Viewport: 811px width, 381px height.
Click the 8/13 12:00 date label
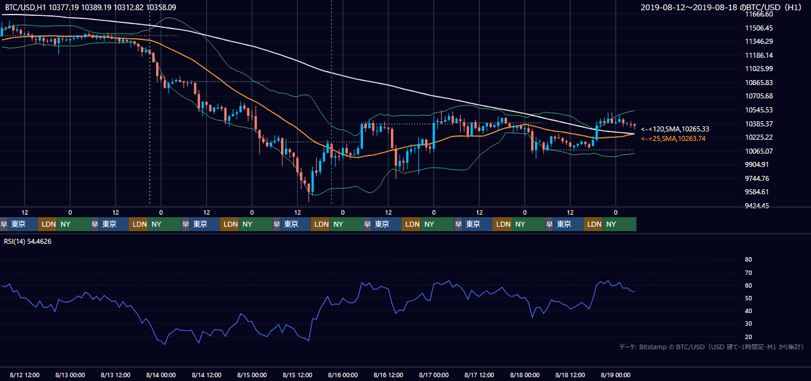pyautogui.click(x=115, y=375)
